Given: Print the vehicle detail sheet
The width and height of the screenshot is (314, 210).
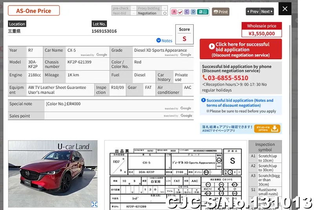Looking at the screenshot, I should (221, 12).
